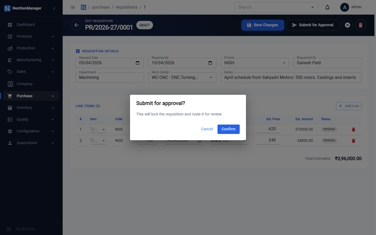This screenshot has width=376, height=235.
Task: Click the Est. Amount column header
Action: point(304,119)
